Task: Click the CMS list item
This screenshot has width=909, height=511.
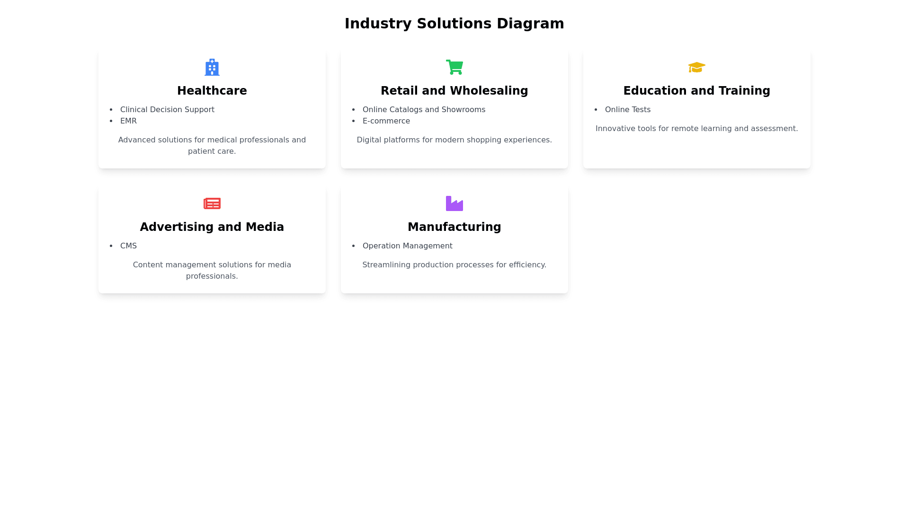Action: (x=128, y=246)
